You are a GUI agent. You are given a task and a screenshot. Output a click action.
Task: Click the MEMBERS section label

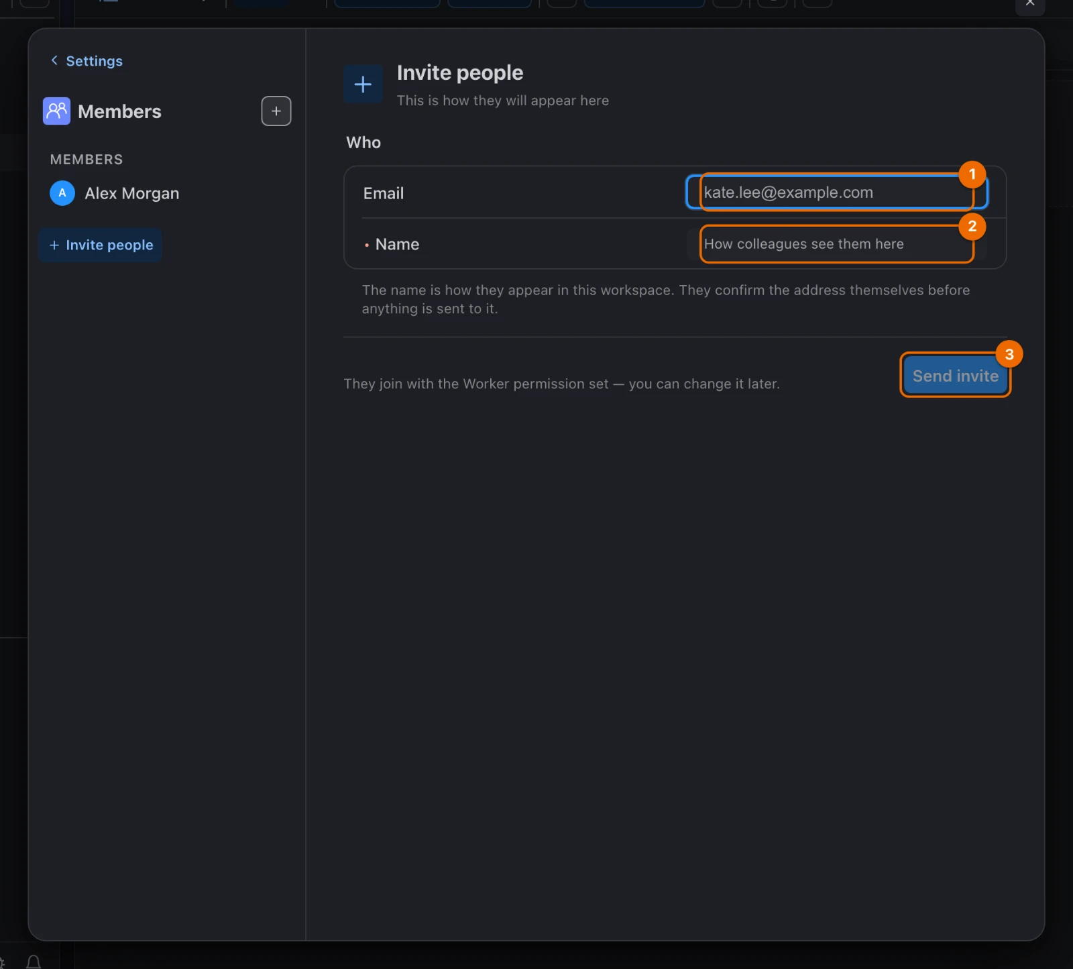click(87, 160)
